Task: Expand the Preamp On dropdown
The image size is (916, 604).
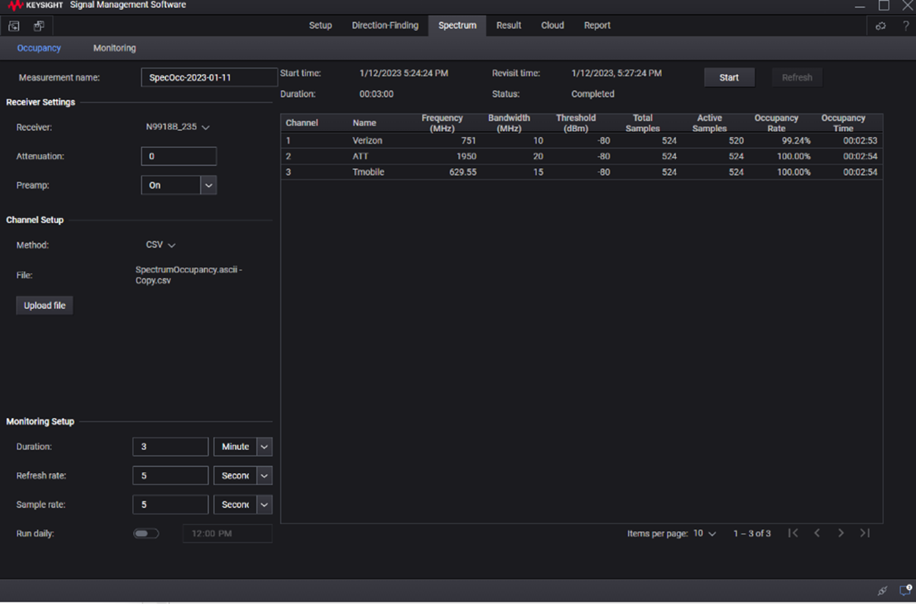Action: point(209,185)
